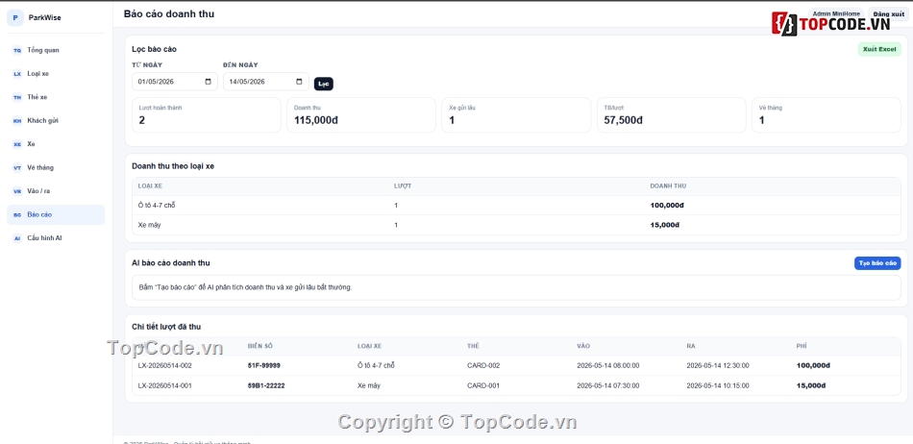Click the Báo cáo doanh thu page title

pos(169,14)
